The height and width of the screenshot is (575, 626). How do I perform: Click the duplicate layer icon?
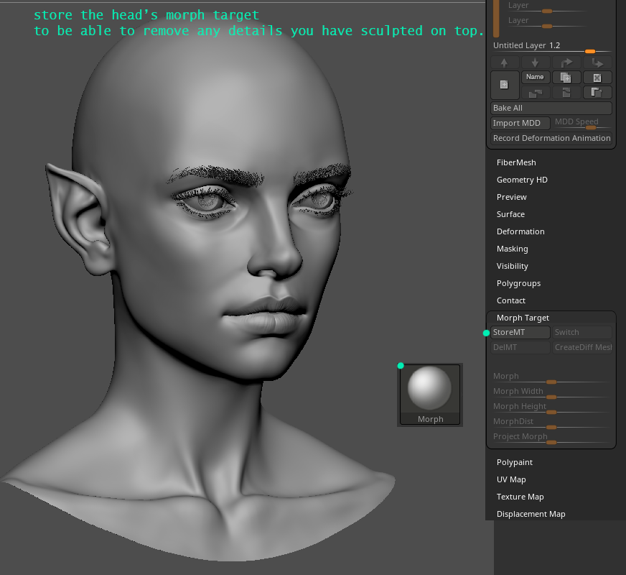565,77
